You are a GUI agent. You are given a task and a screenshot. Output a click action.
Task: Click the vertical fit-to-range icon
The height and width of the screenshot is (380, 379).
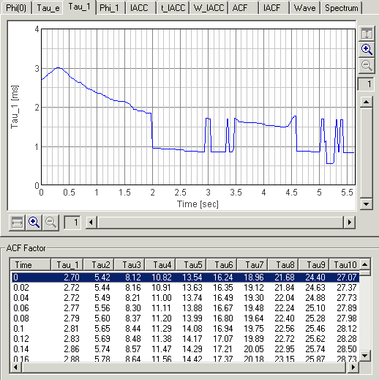[367, 33]
